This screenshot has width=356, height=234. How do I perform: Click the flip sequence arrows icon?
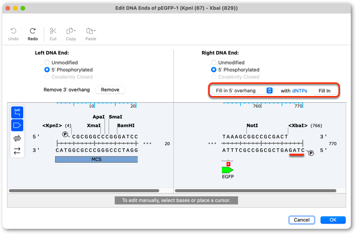point(17,151)
